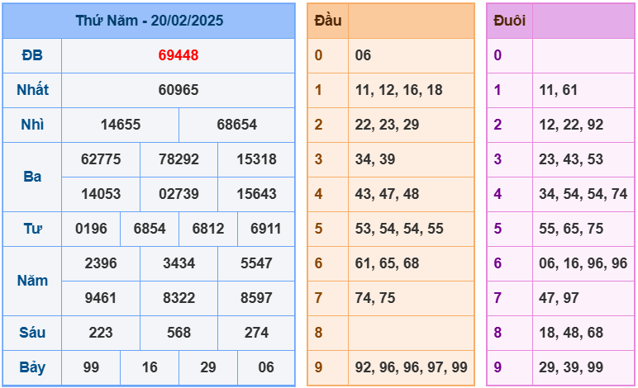The image size is (638, 388).
Task: Click third prize number 78292
Action: pos(179,159)
